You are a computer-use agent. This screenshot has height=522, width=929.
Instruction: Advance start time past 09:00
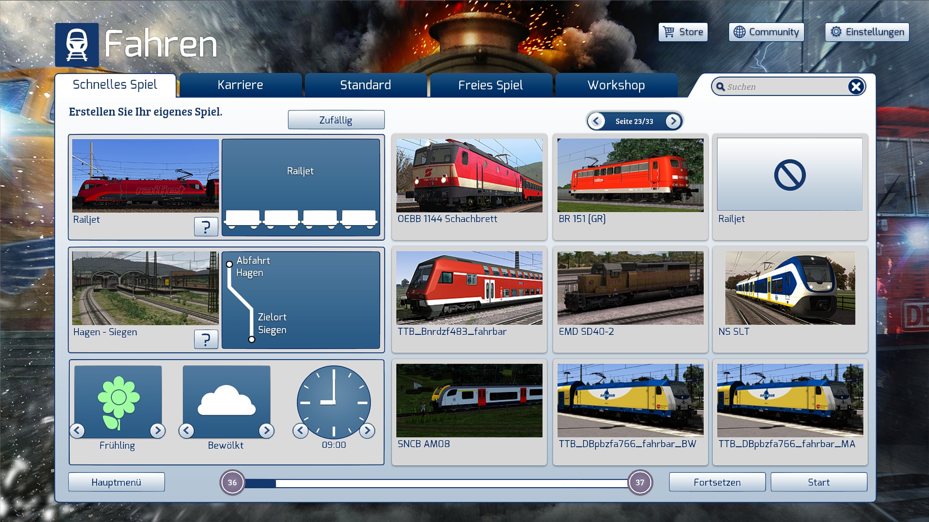click(x=367, y=431)
